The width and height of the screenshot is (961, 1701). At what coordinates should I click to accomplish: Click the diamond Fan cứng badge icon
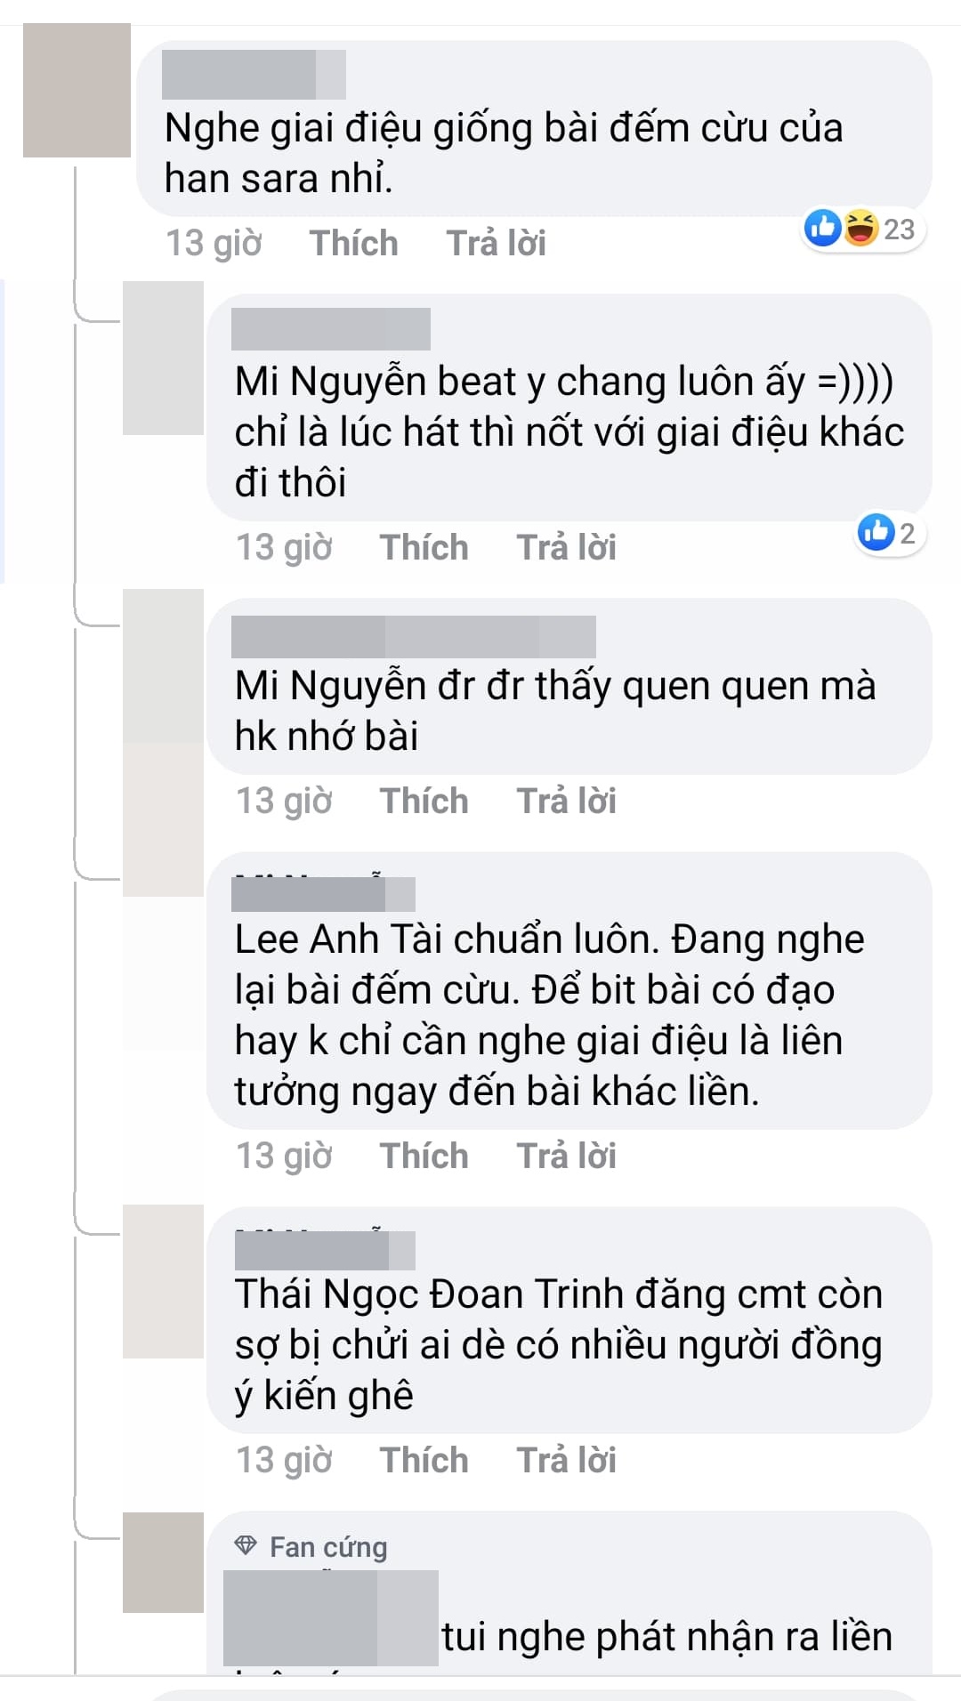[x=246, y=1546]
